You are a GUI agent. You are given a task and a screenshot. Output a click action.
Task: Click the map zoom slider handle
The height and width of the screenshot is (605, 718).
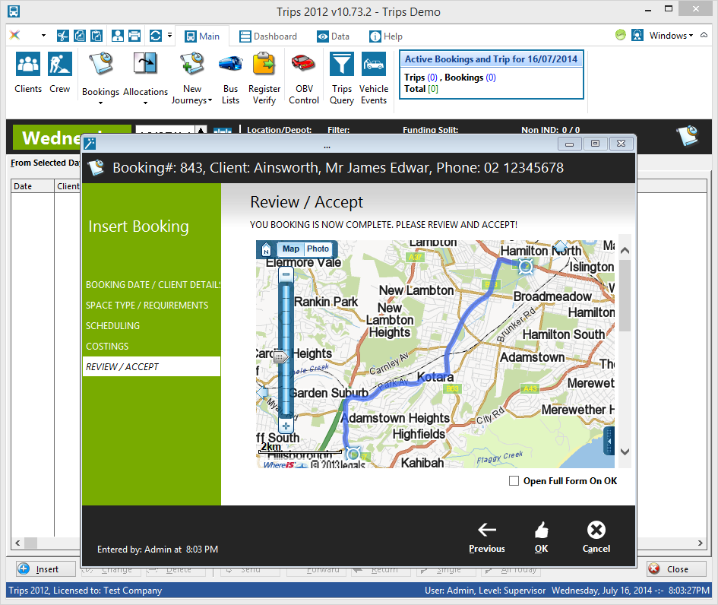click(282, 356)
